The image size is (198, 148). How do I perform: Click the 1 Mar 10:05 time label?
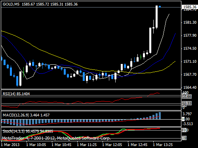(36, 145)
